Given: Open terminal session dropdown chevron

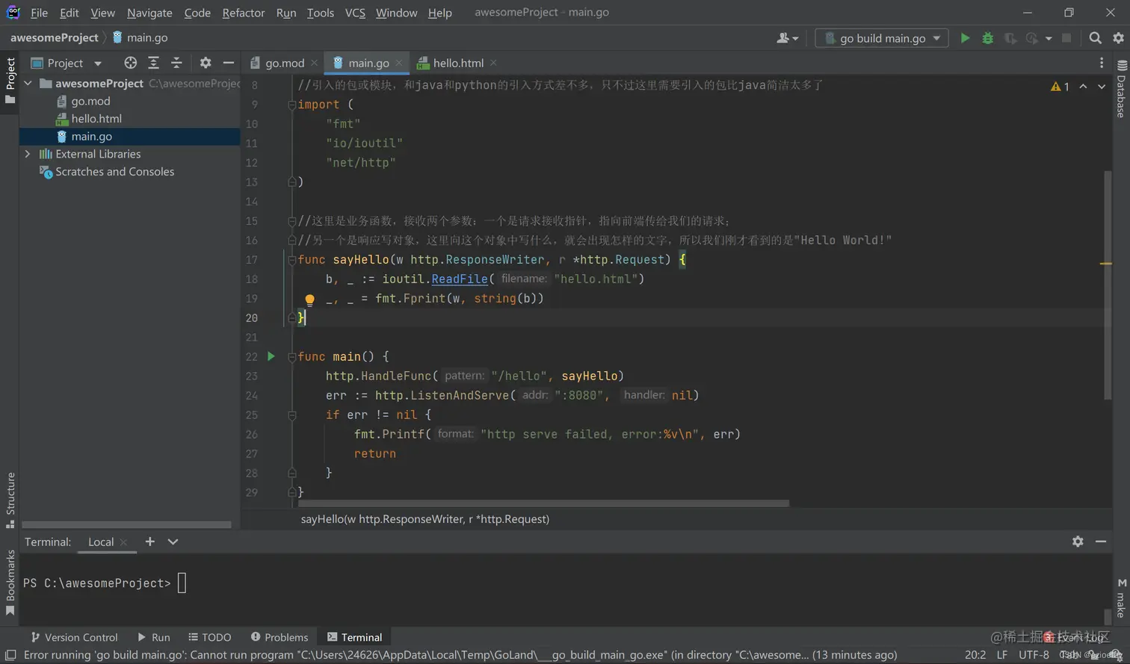Looking at the screenshot, I should (x=173, y=542).
